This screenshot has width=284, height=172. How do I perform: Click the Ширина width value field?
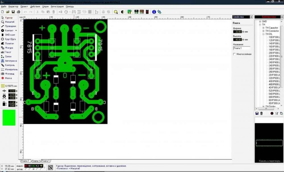click(x=237, y=32)
